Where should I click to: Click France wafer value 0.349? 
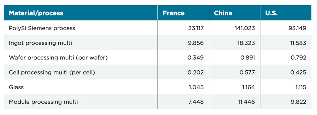tap(195, 58)
